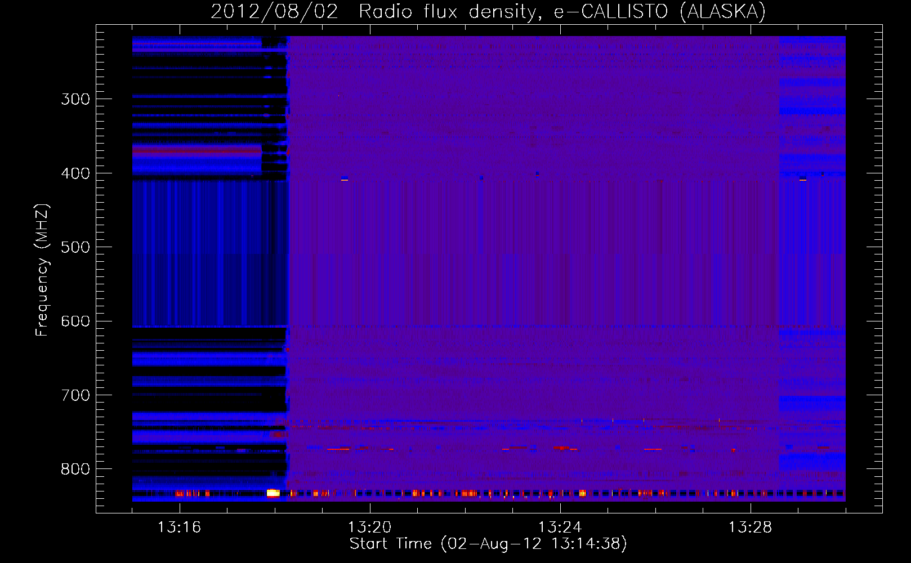Click the 700 frequency tick label
The height and width of the screenshot is (563, 911).
[x=75, y=395]
